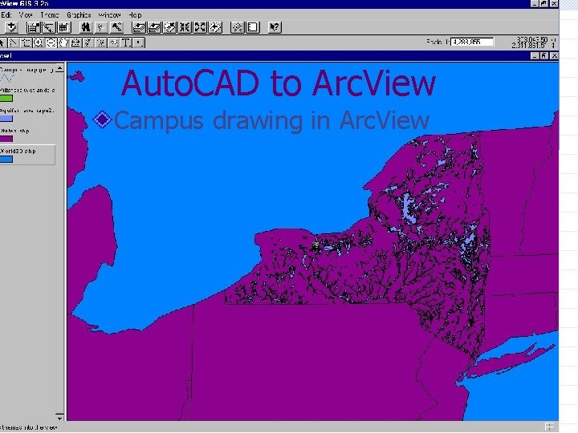Click the blue World30 legend swatch
The image size is (578, 433).
[6, 159]
